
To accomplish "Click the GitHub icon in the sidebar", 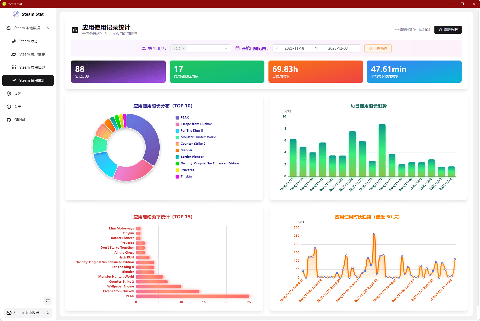I will coord(9,120).
